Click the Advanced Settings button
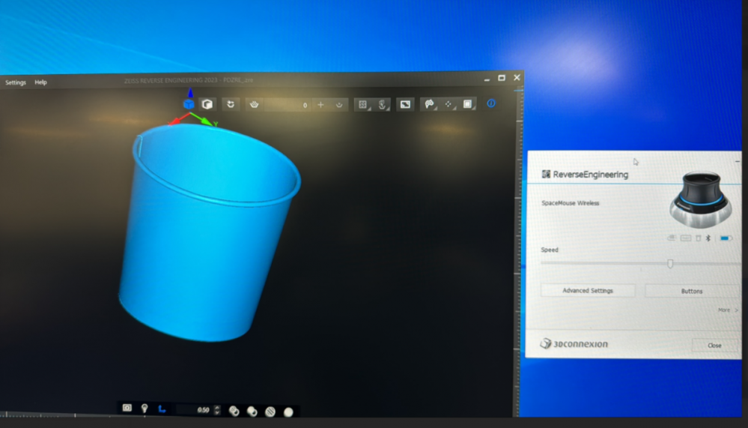This screenshot has height=428, width=748. (587, 291)
